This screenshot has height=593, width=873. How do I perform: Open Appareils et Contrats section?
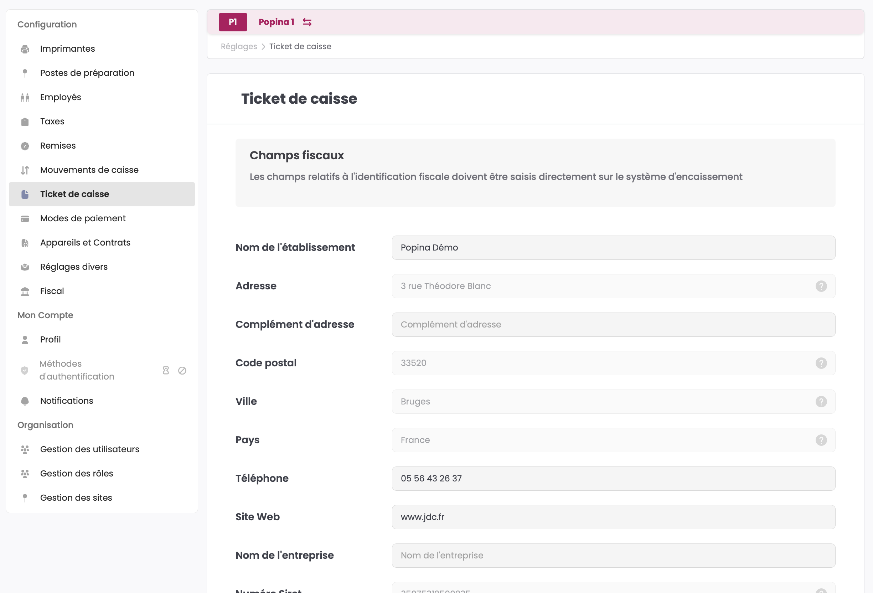[x=85, y=242]
